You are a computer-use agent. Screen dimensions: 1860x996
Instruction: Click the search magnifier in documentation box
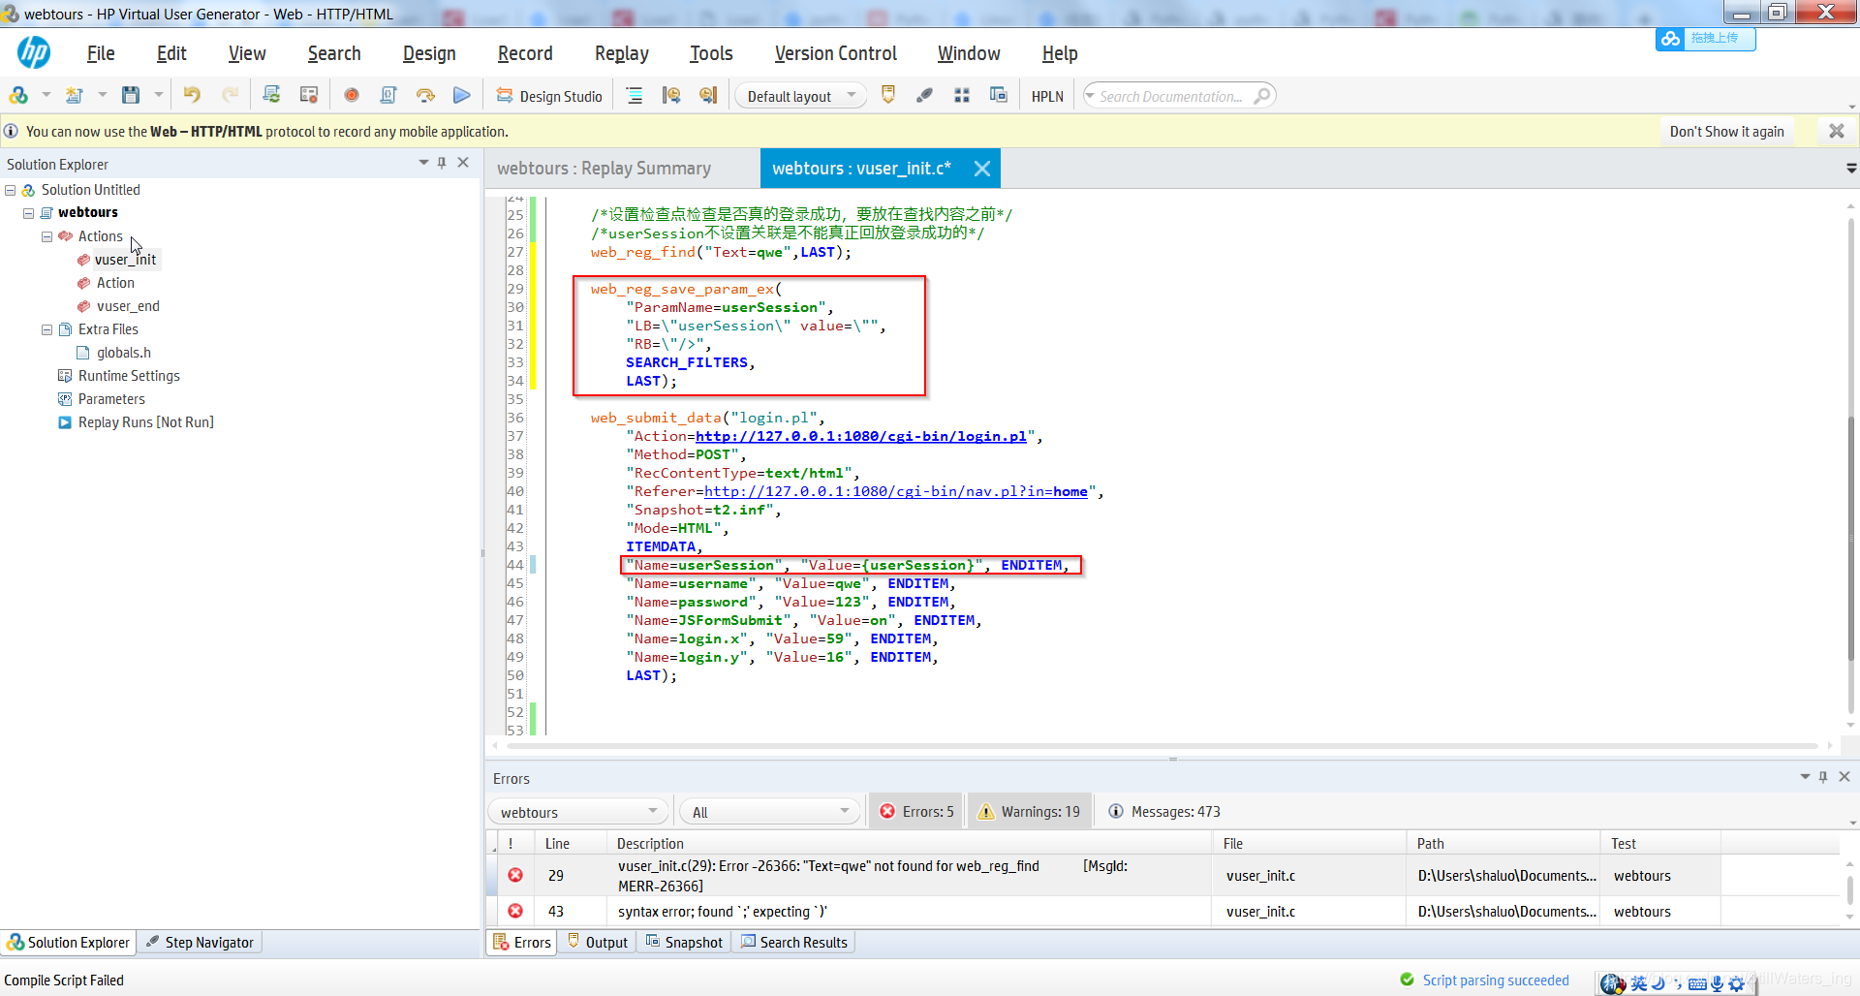click(x=1261, y=96)
